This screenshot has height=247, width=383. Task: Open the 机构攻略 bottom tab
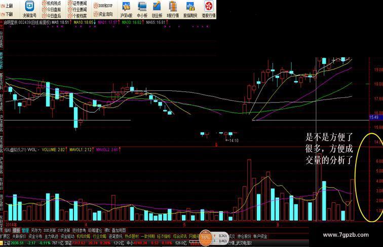coord(84,236)
